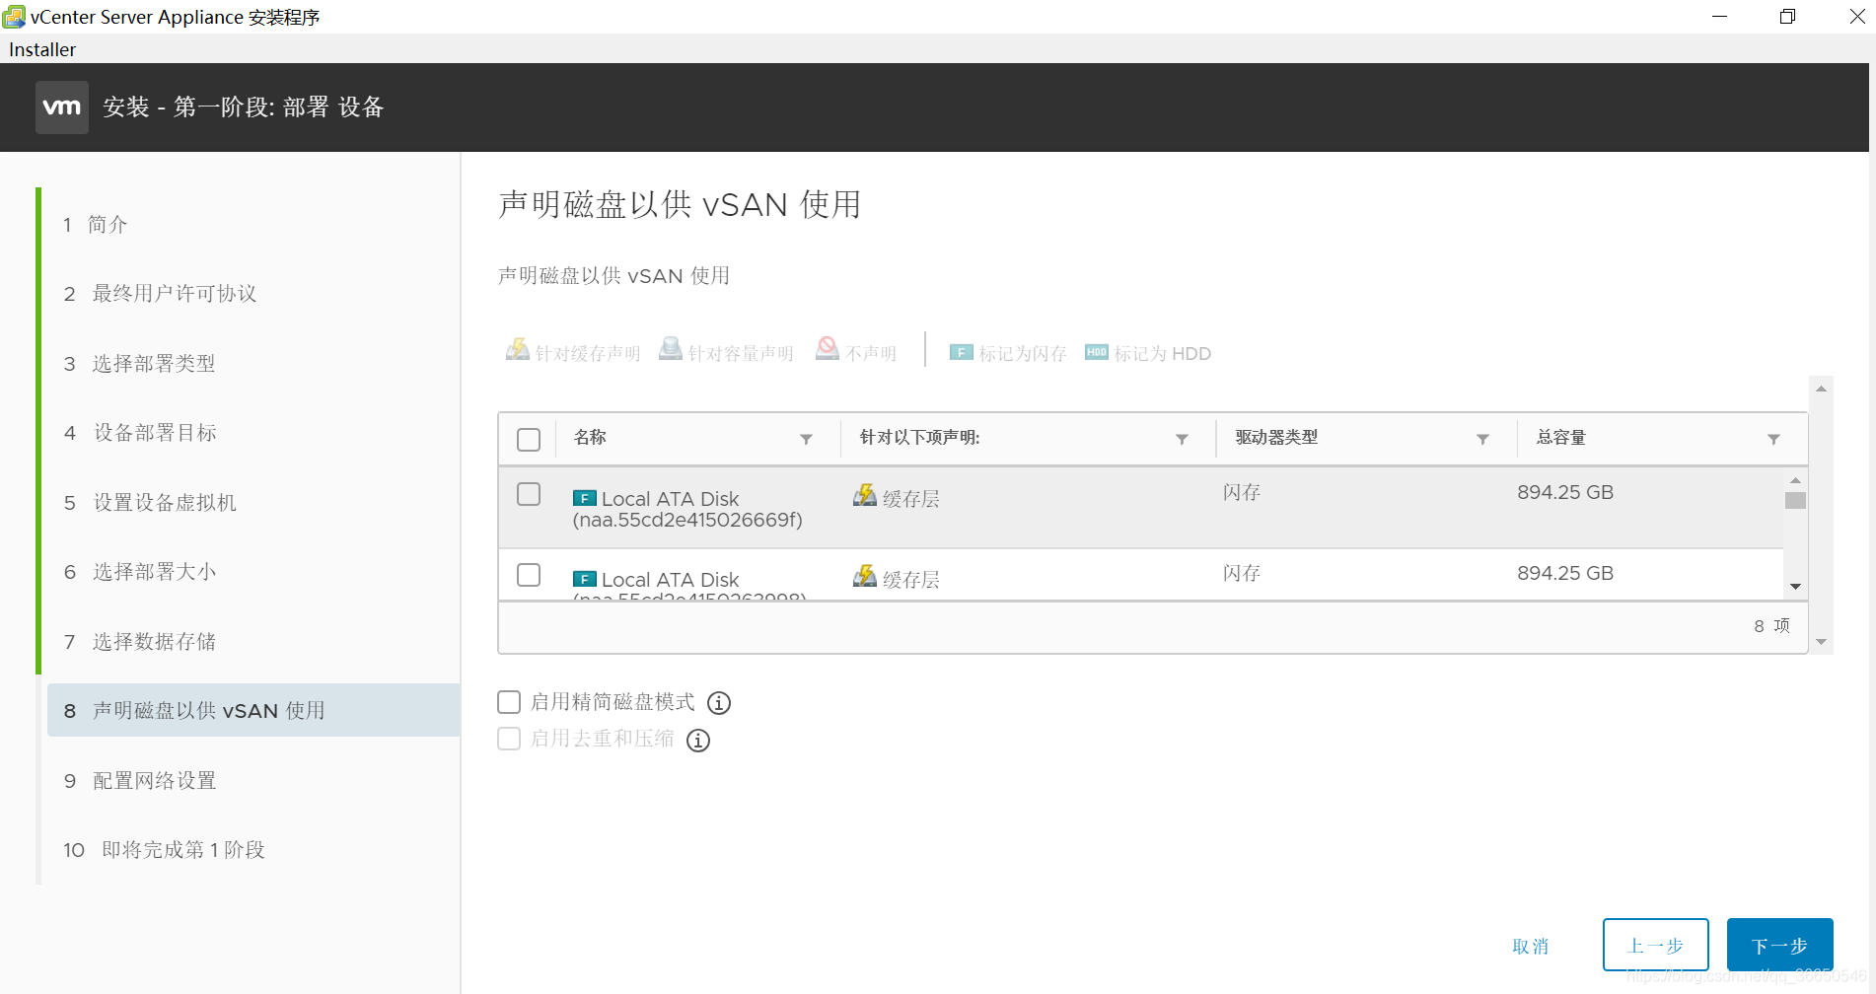Viewport: 1876px width, 994px height.
Task: Click the flash disk icon of naa.55cd2e415026669f
Action: coord(584,498)
